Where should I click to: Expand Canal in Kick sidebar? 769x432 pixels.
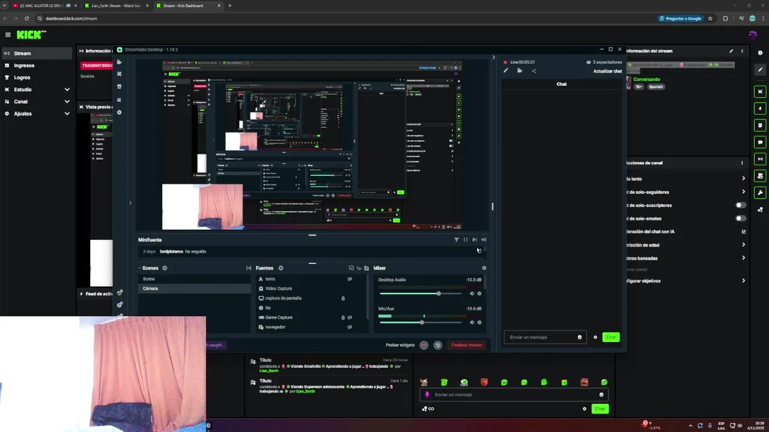(x=67, y=101)
